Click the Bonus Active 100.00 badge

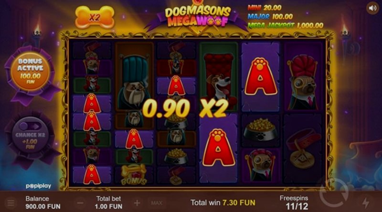[x=30, y=71]
